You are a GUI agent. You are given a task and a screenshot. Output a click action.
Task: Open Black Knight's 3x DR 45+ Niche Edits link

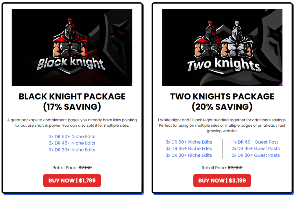click(72, 143)
